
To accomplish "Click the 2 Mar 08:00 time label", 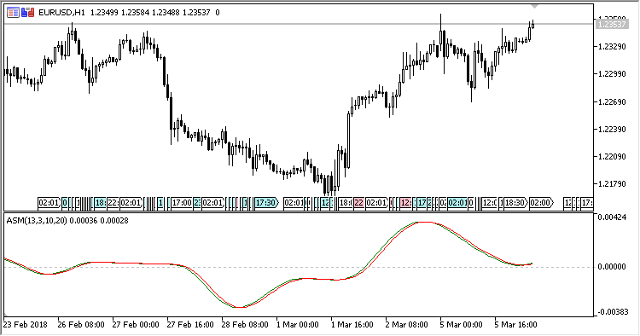I will point(407,325).
